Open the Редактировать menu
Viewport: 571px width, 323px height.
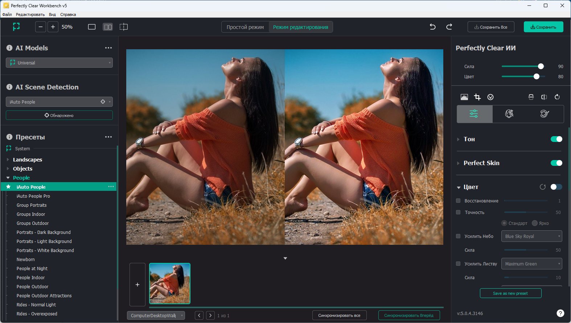tap(30, 14)
